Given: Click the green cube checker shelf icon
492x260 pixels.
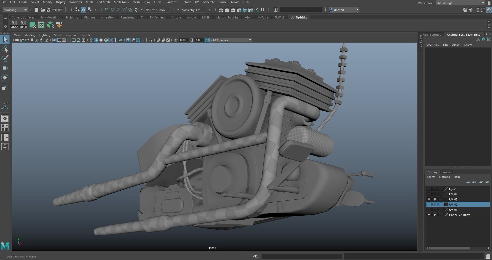Looking at the screenshot, I should click(x=50, y=25).
